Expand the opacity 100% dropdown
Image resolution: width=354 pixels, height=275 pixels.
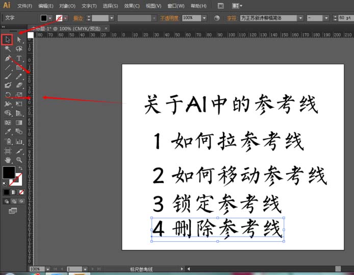coord(204,18)
